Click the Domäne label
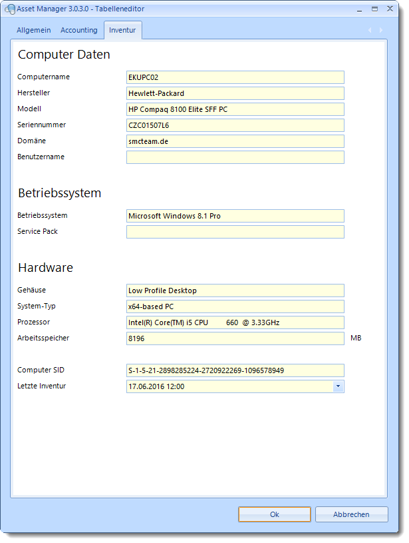Viewport: 409px width, 543px height. coord(31,141)
